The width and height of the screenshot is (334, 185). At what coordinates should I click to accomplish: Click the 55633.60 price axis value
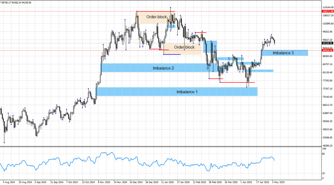click(x=328, y=129)
